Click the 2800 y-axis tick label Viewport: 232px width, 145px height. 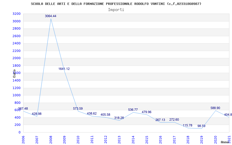[17, 28]
